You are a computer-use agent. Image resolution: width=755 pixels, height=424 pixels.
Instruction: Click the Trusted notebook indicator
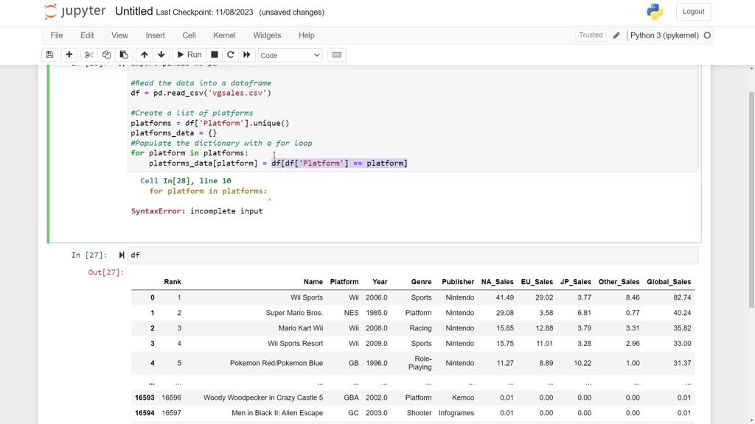click(x=591, y=35)
